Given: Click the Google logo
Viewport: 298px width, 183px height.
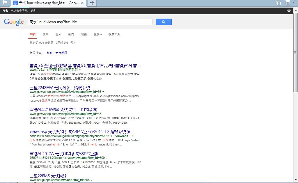Looking at the screenshot, I should 14,22.
